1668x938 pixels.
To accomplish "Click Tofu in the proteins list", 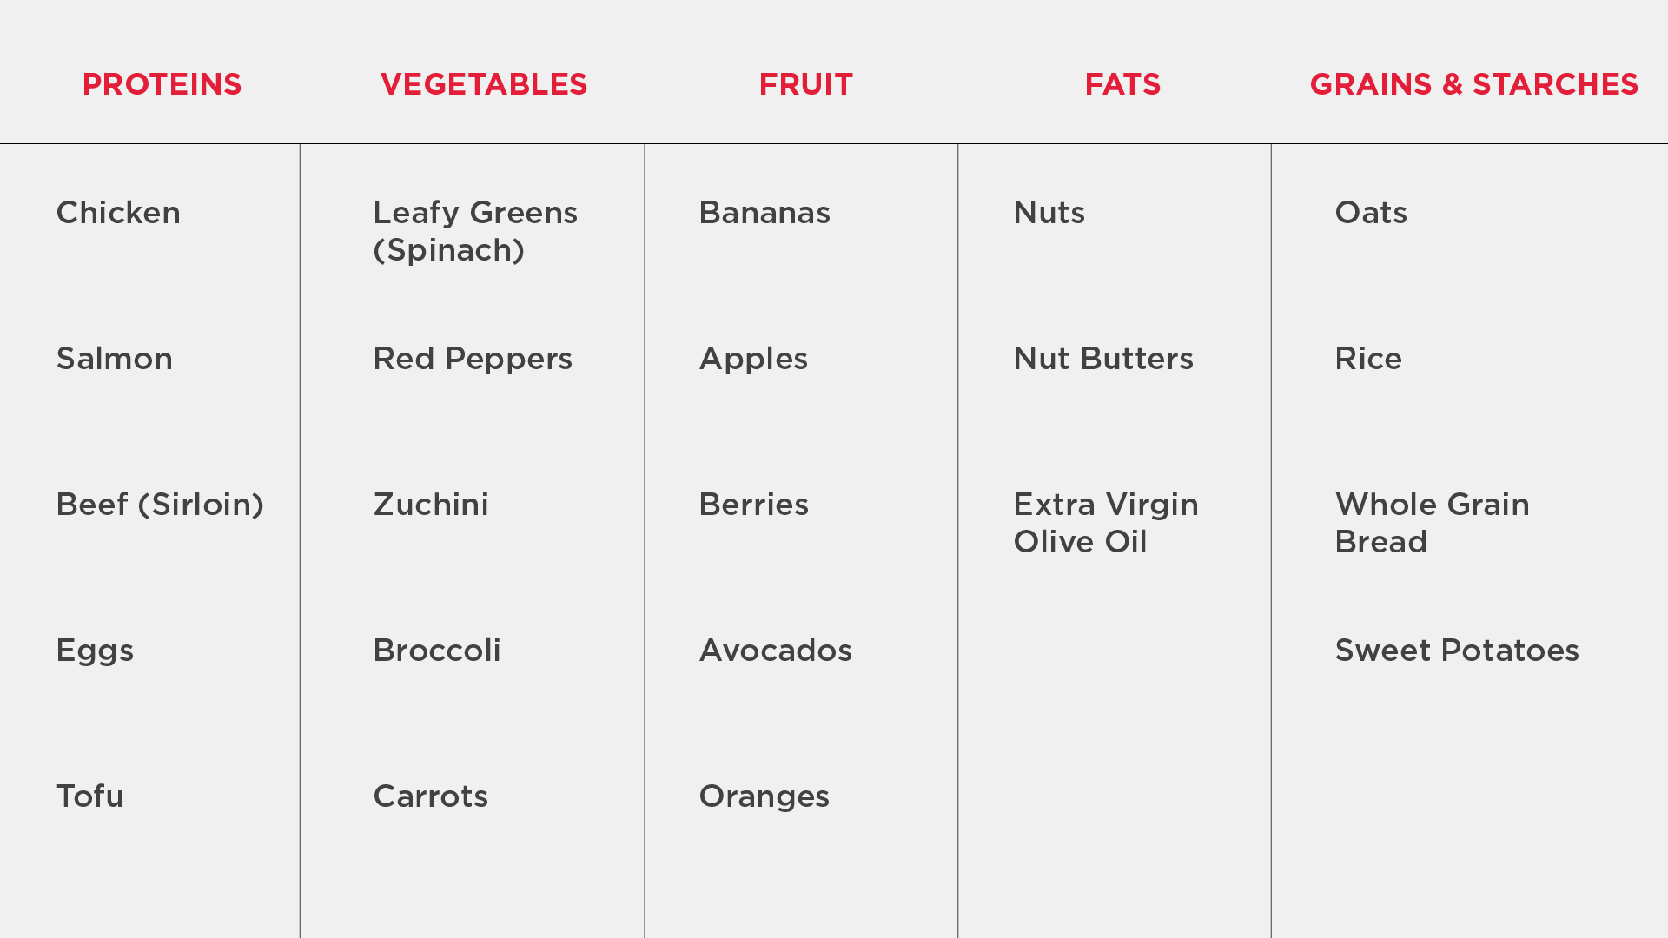I will pos(90,796).
